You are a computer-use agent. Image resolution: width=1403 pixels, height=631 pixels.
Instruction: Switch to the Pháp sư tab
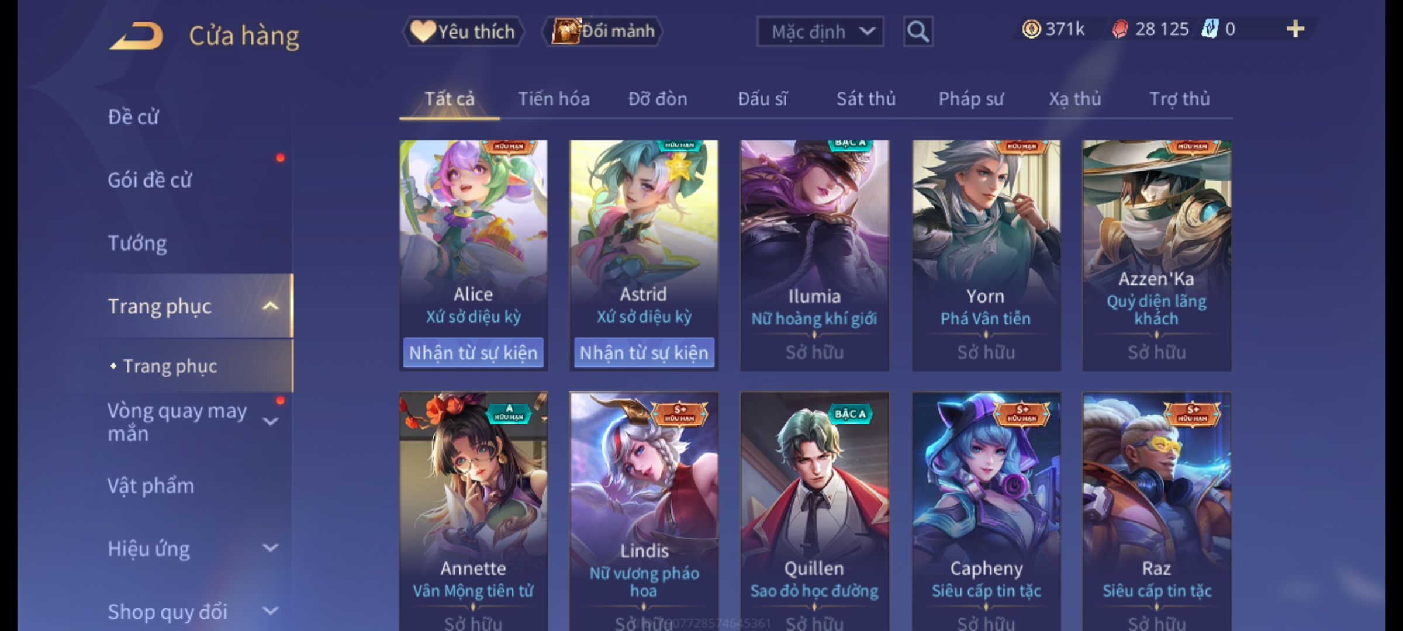pos(970,99)
